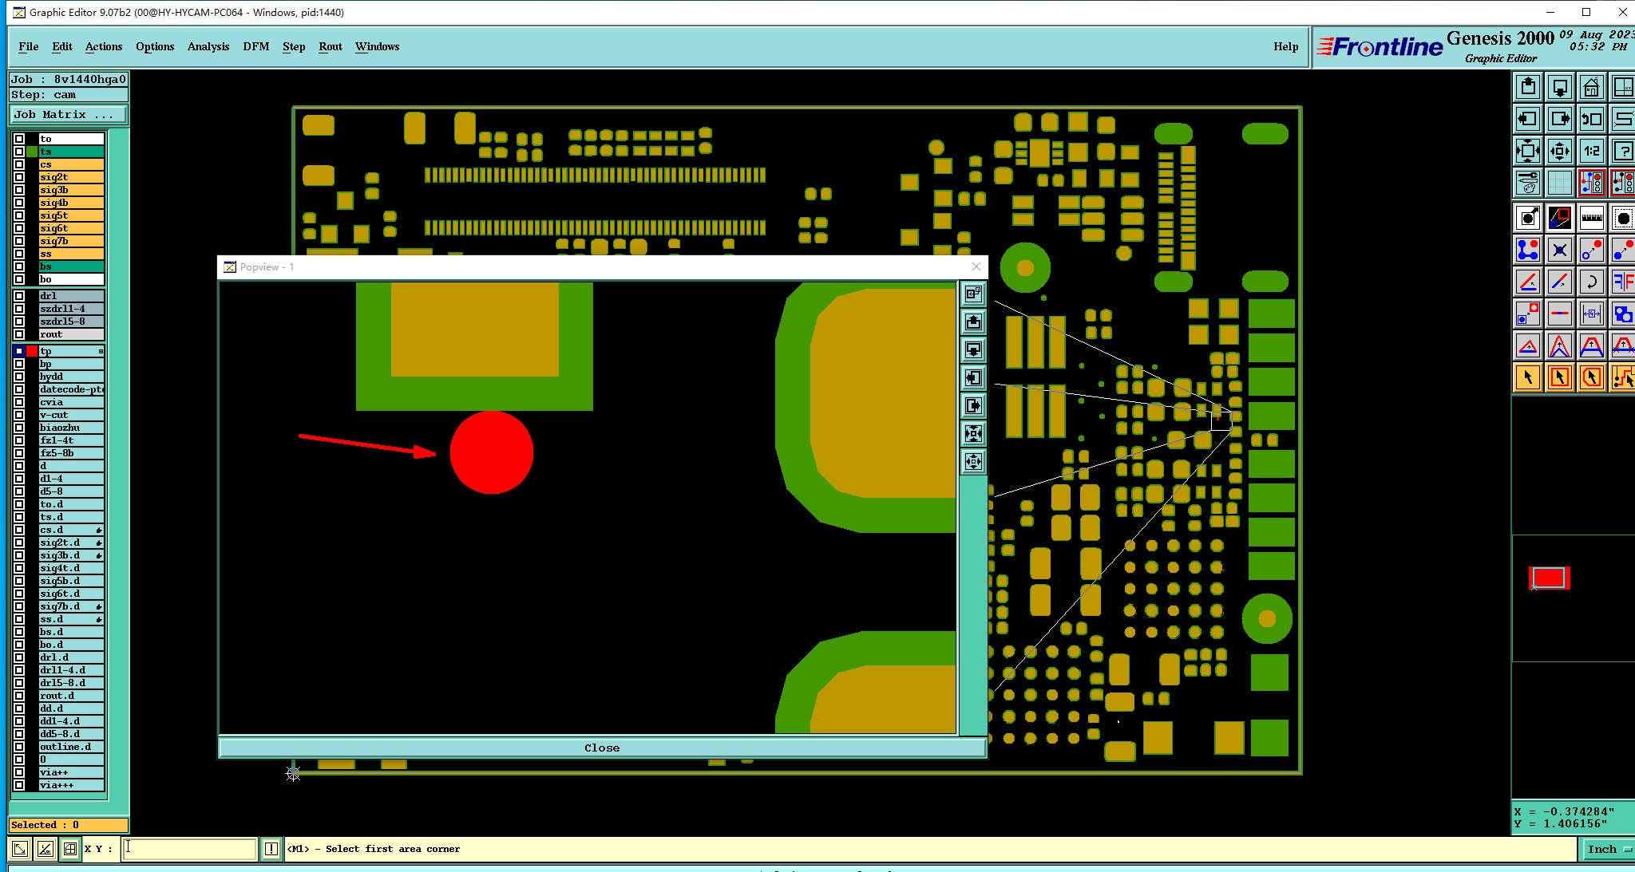Expand the Job Matrix selector

[68, 115]
